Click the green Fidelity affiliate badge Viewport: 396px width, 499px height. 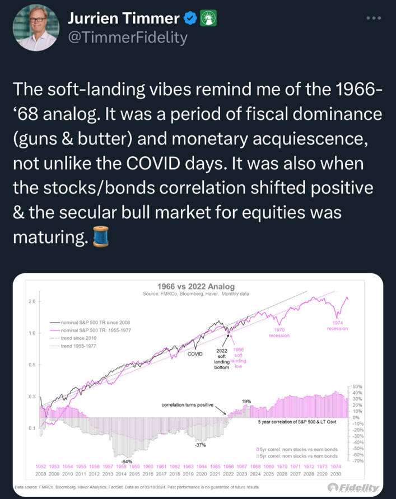(x=208, y=18)
